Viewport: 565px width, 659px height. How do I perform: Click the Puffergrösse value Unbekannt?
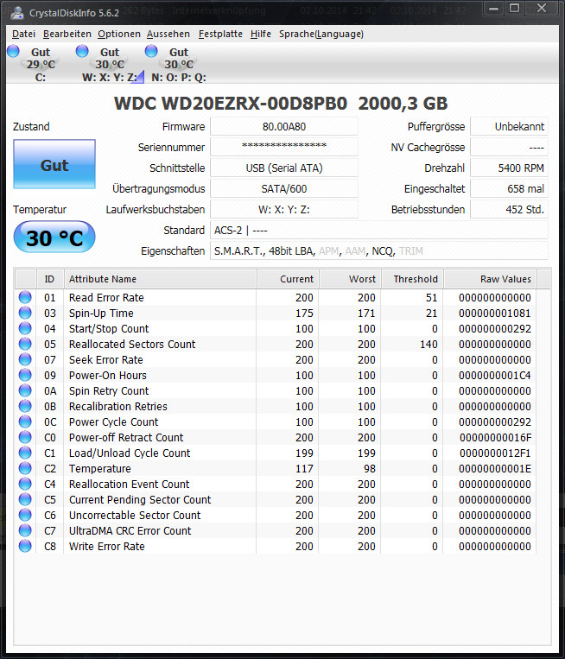click(509, 126)
